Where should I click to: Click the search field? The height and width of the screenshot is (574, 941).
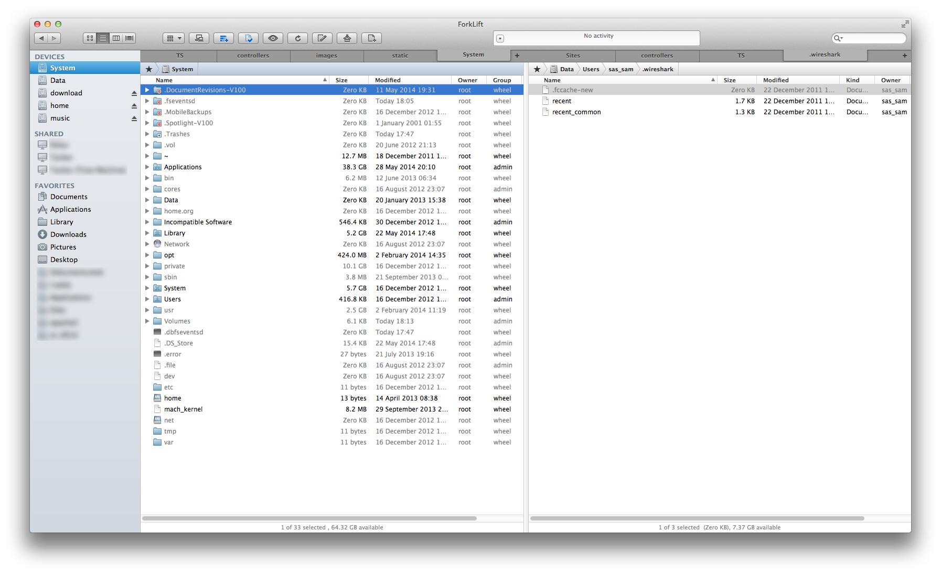click(873, 38)
